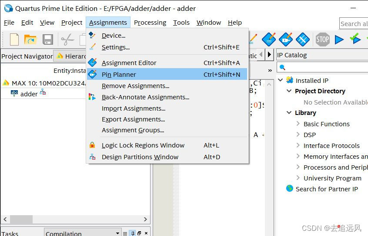The image size is (368, 236).
Task: Click the Project Navigator horizontal scrollbar thumb
Action: [21, 219]
